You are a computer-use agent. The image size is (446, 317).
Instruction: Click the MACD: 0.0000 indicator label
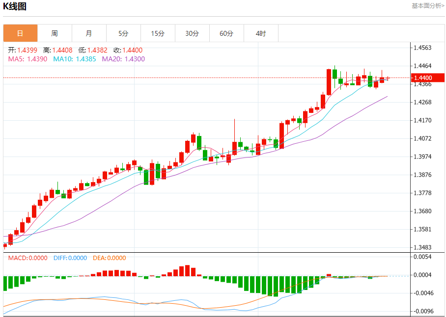pyautogui.click(x=28, y=258)
